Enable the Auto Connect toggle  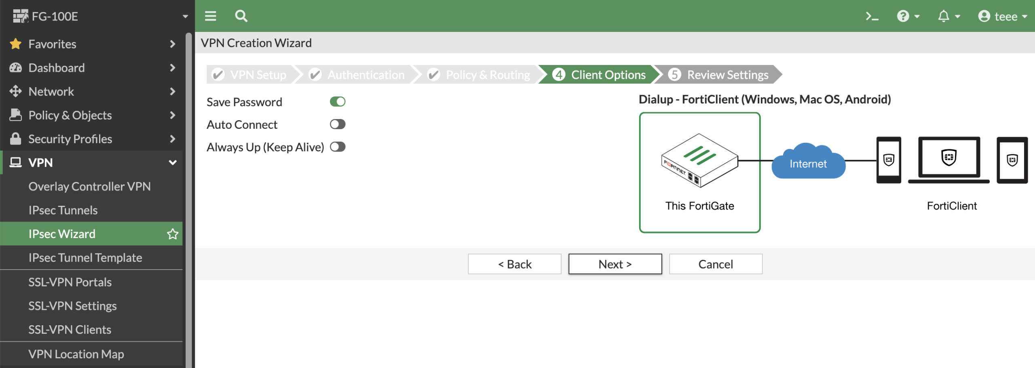(x=338, y=124)
